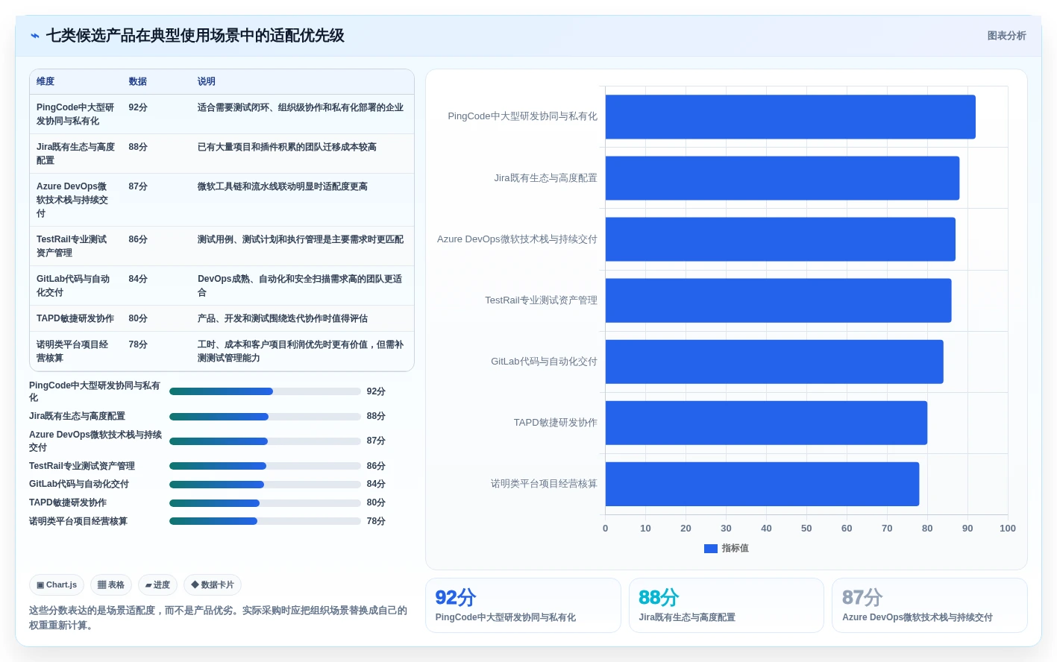
Task: Click the 86分 value in table
Action: coord(138,239)
